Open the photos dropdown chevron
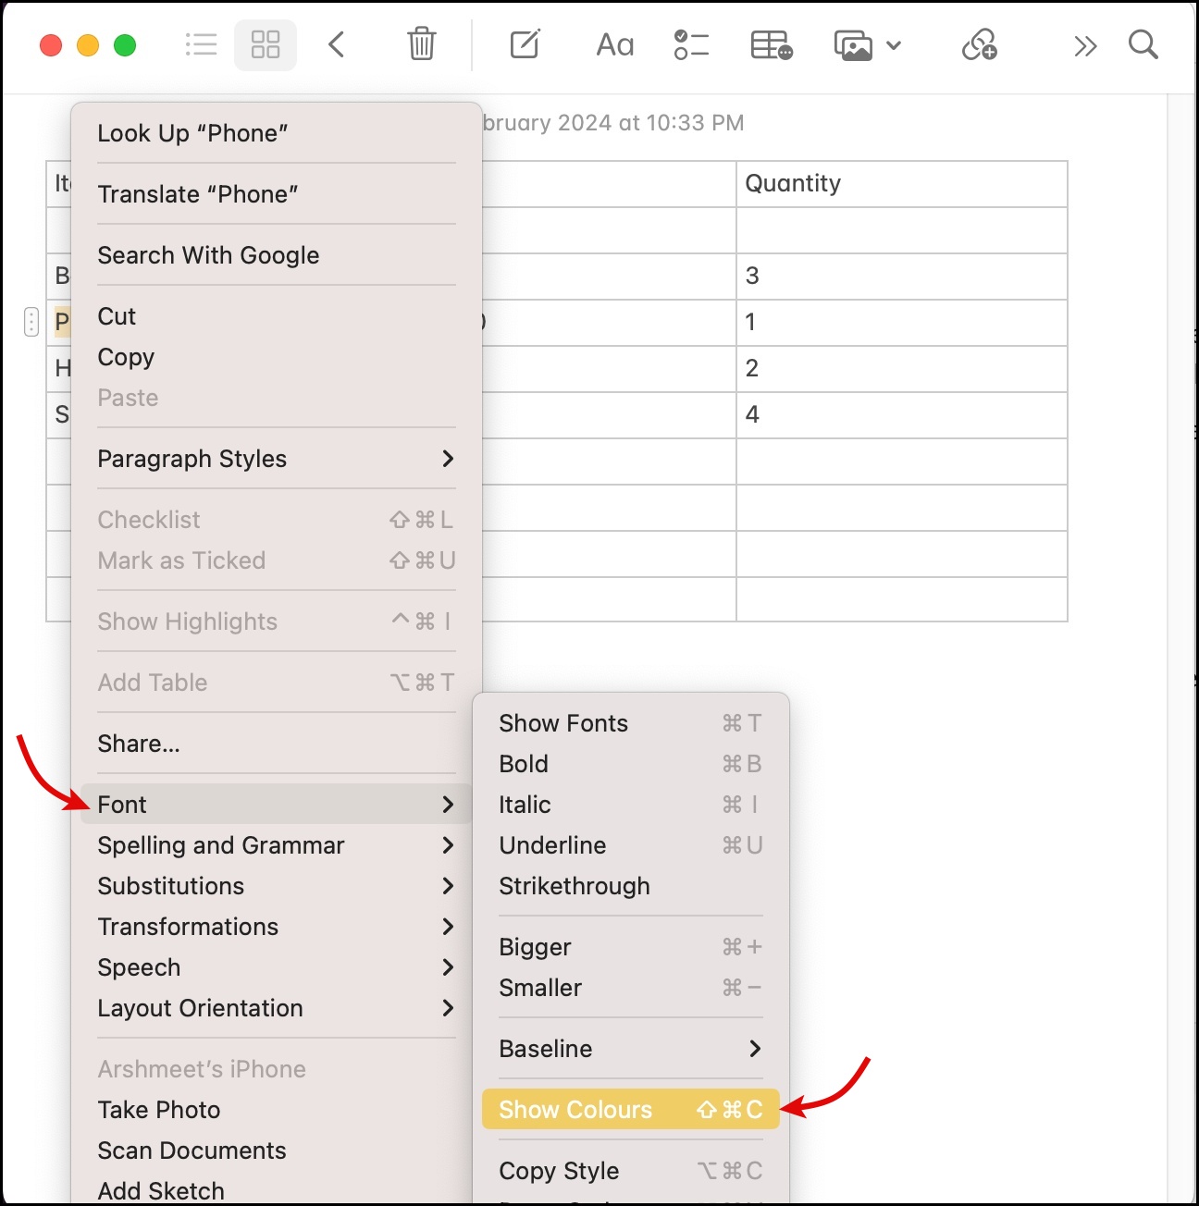The height and width of the screenshot is (1206, 1199). 894,45
